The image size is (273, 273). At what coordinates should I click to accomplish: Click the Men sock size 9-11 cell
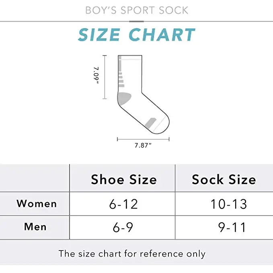[224, 228]
